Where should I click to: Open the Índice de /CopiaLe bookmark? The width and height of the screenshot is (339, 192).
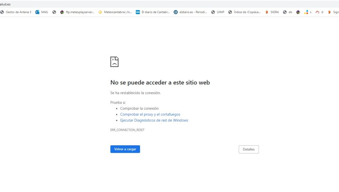tap(245, 12)
